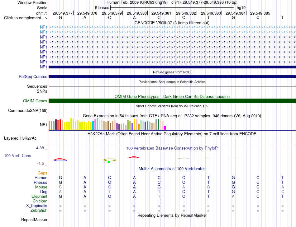Open the GTEx Gene Expression track title
Image resolution: width=296 pixels, height=227 pixels.
coord(172,116)
